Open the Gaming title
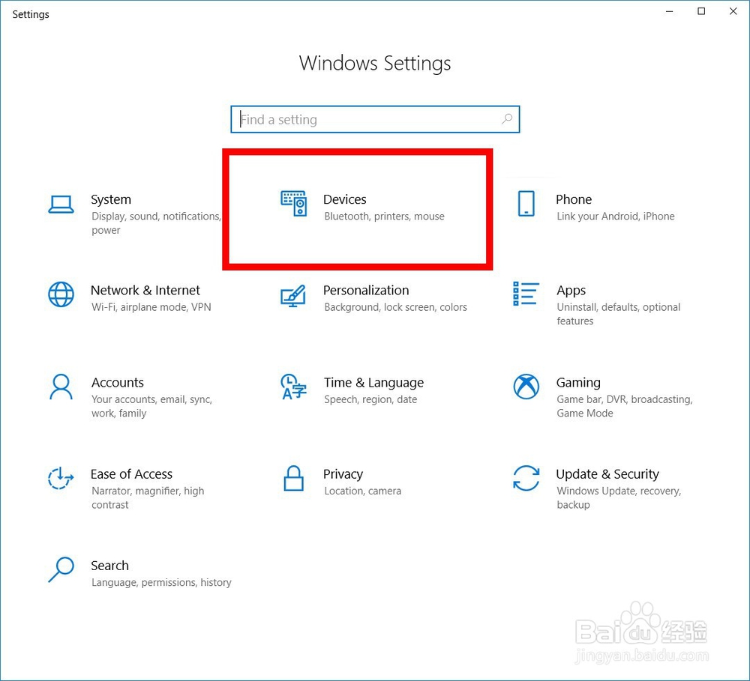750x681 pixels. (x=578, y=382)
